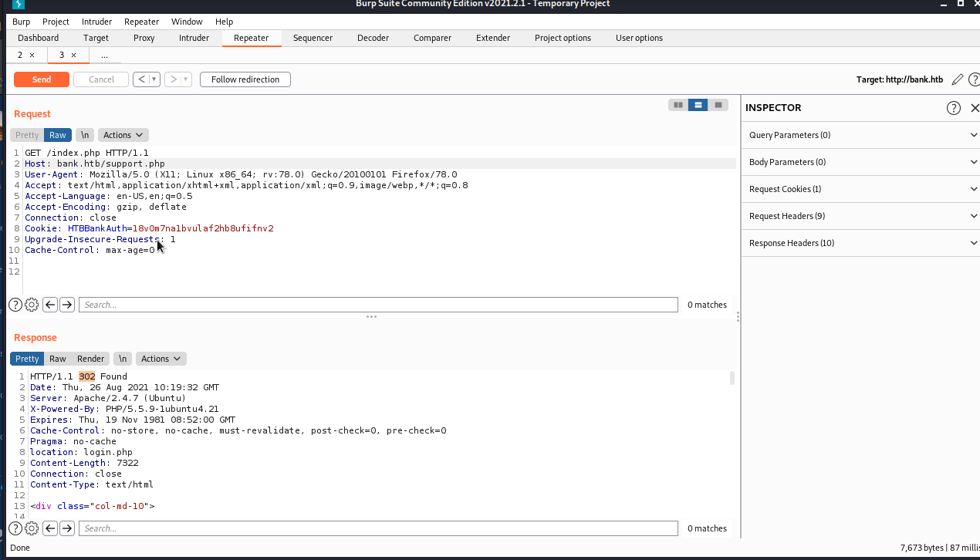Close the Inspector panel

(x=974, y=108)
